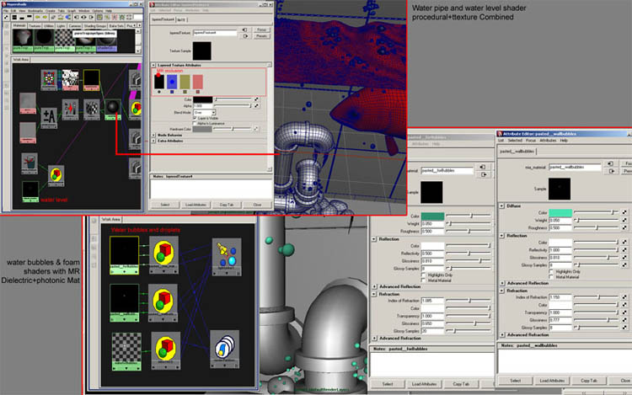Expand the Extra Attributes section
Viewport: 632px width, 395px height.
(153, 141)
